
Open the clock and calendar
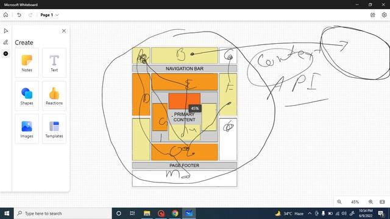[366, 214]
